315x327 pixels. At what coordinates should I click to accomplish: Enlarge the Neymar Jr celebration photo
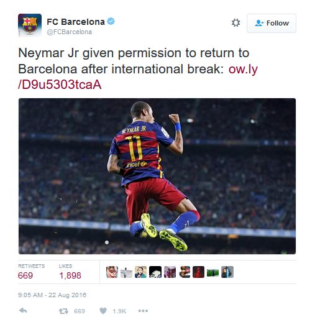coord(157,176)
